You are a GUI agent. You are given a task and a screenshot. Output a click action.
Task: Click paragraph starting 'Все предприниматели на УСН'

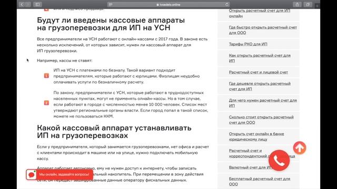click(x=122, y=45)
